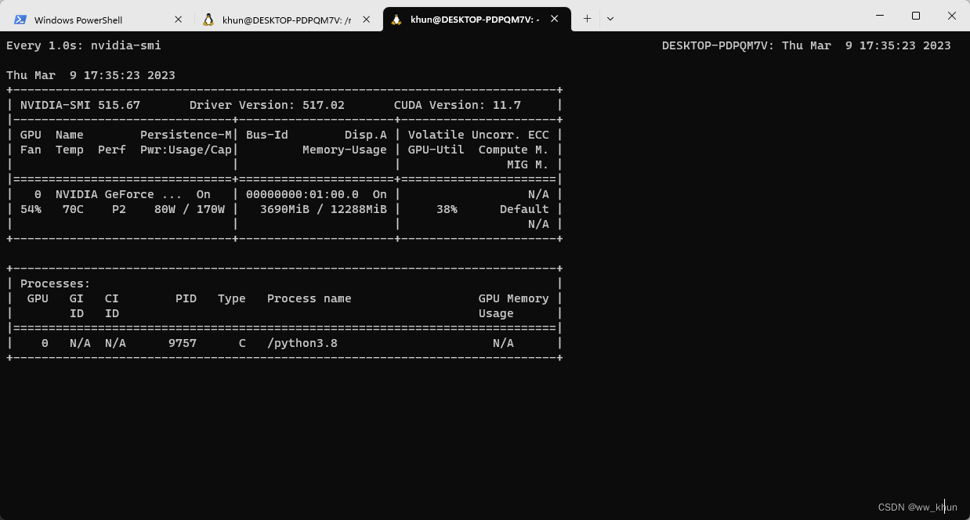Click the 'Type' column header
Viewport: 970px width, 520px height.
[232, 298]
